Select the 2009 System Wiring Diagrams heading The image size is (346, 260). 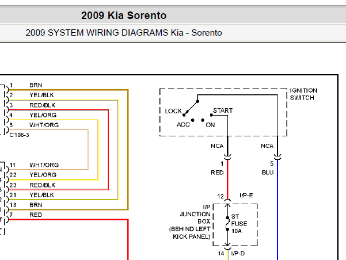click(x=124, y=33)
